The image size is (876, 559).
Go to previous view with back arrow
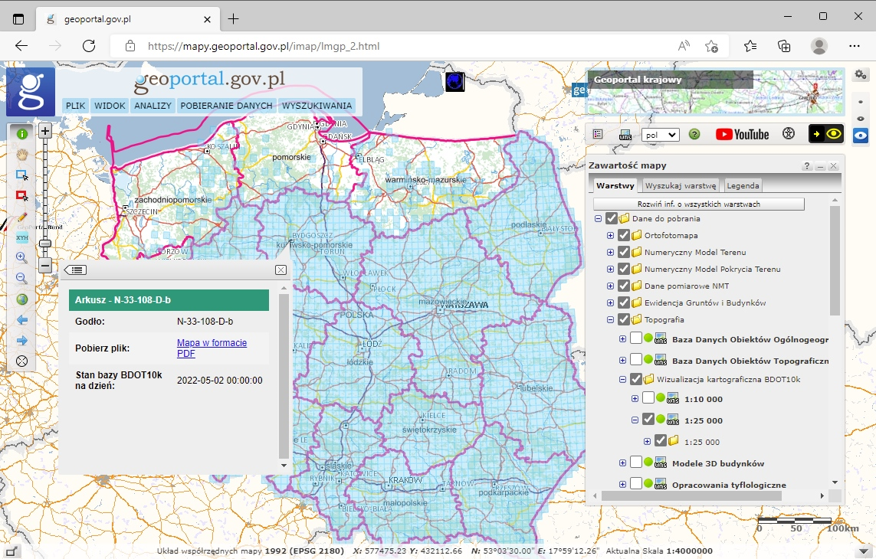point(21,319)
